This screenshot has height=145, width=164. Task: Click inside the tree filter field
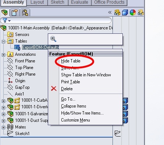[x=56, y=20]
